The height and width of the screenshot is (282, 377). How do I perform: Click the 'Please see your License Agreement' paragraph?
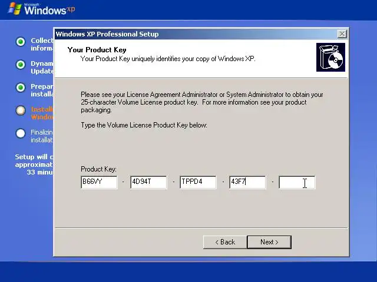click(x=202, y=102)
